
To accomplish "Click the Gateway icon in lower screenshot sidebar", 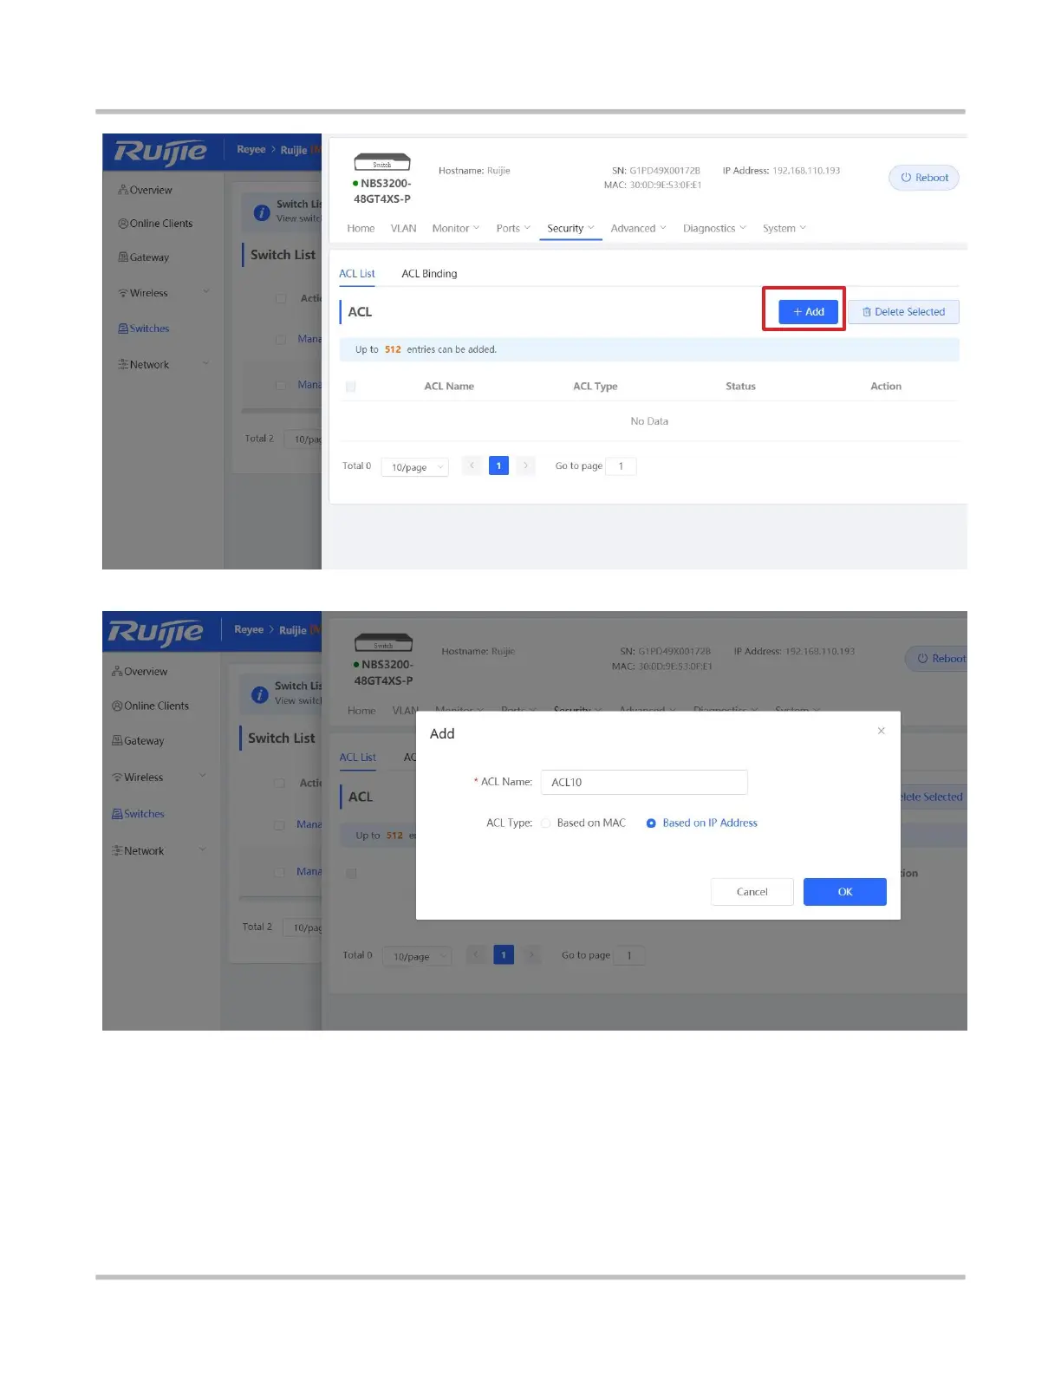I will pos(117,741).
